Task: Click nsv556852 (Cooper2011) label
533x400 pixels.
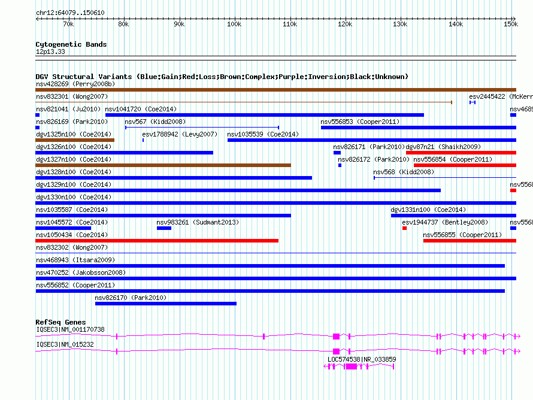Action: pos(75,285)
